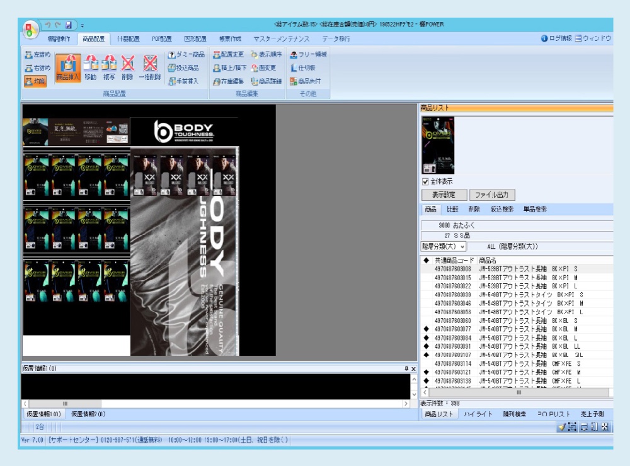Click the 表示設定 display settings button

444,195
